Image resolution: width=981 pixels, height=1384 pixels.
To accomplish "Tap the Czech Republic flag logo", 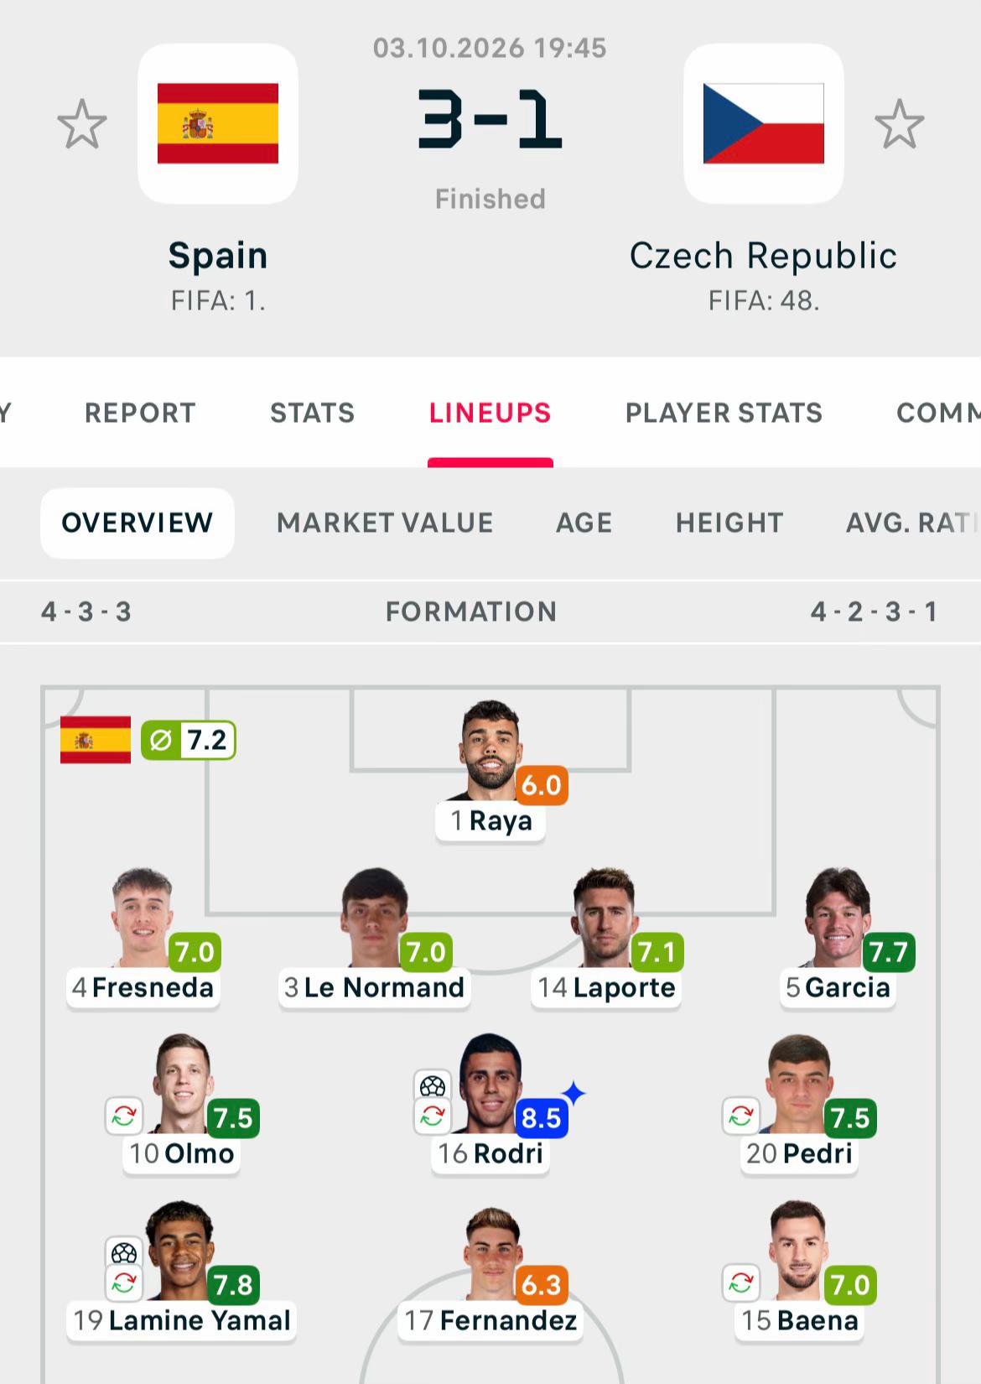I will (x=763, y=123).
